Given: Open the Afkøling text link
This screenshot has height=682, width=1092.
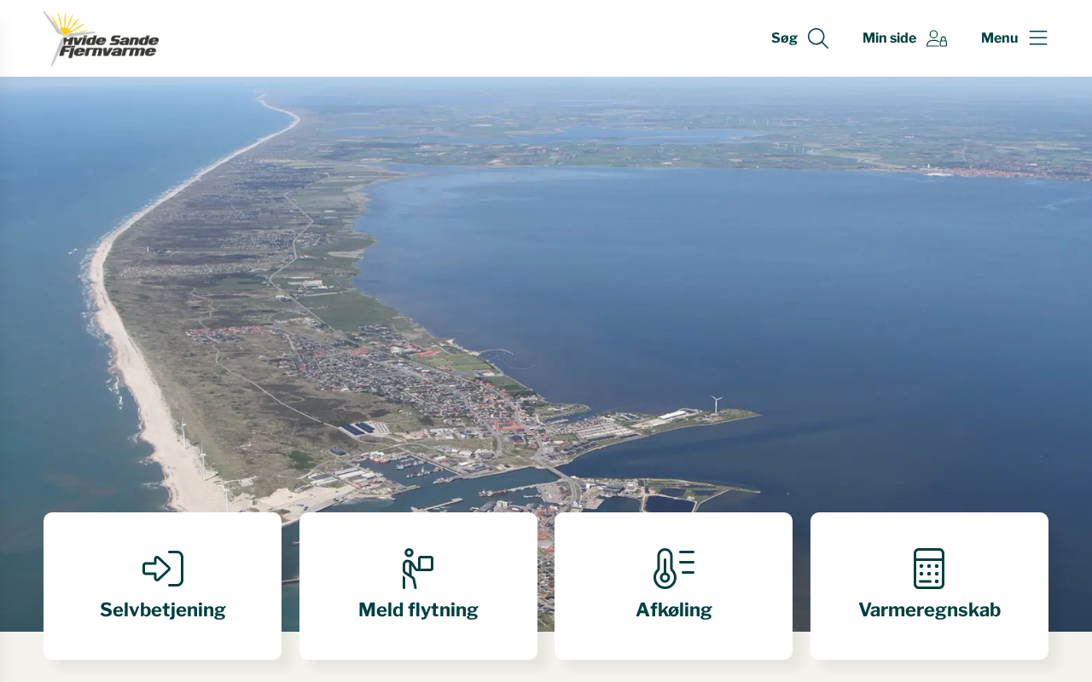Looking at the screenshot, I should [673, 610].
